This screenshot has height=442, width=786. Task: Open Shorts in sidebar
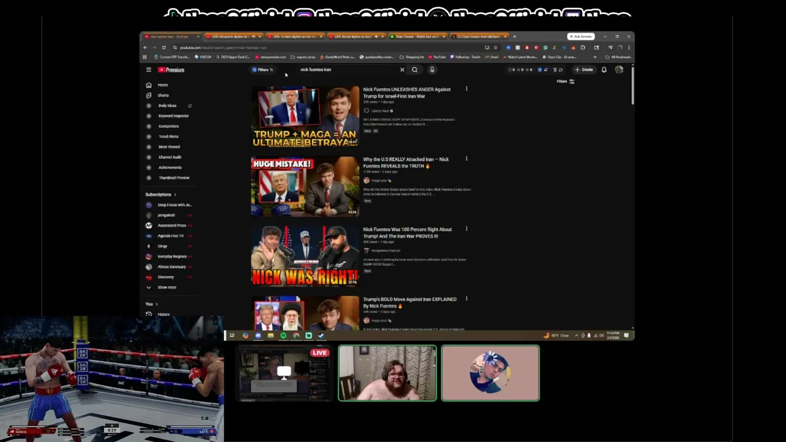pyautogui.click(x=170, y=95)
